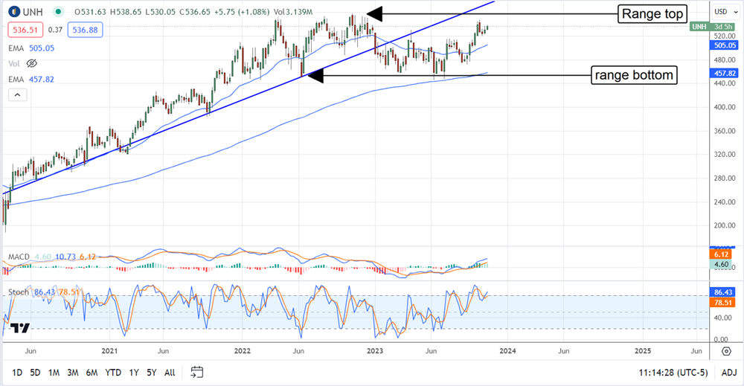Show the hidden Vol indicator
744x386 pixels.
(32, 64)
